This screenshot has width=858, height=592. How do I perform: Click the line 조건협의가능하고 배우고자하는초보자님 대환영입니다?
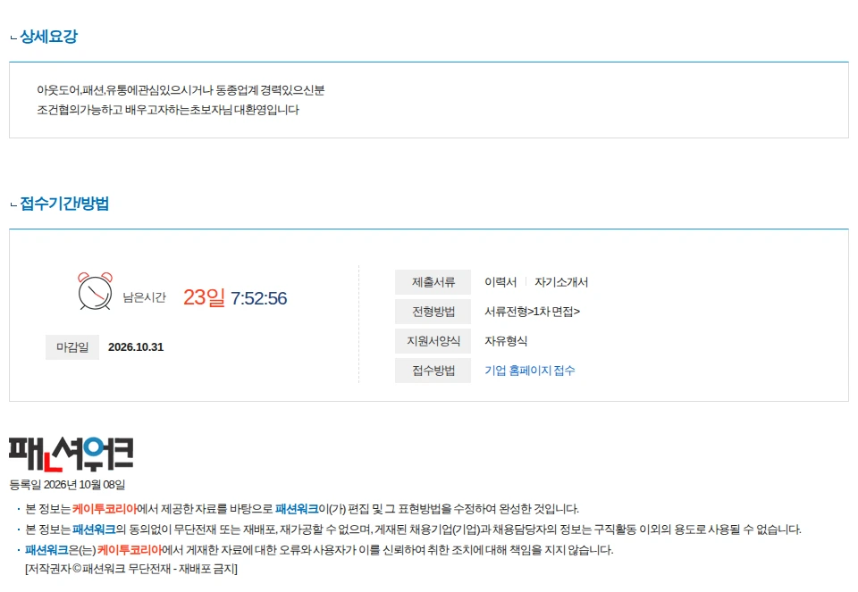tap(168, 110)
